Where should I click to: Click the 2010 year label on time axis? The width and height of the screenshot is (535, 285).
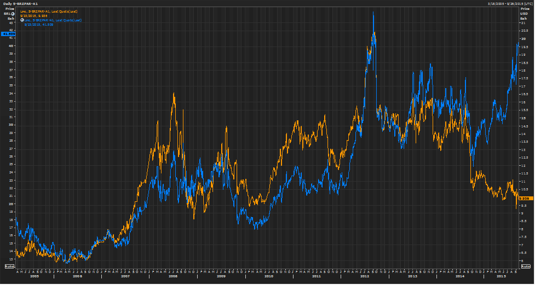[269, 276]
